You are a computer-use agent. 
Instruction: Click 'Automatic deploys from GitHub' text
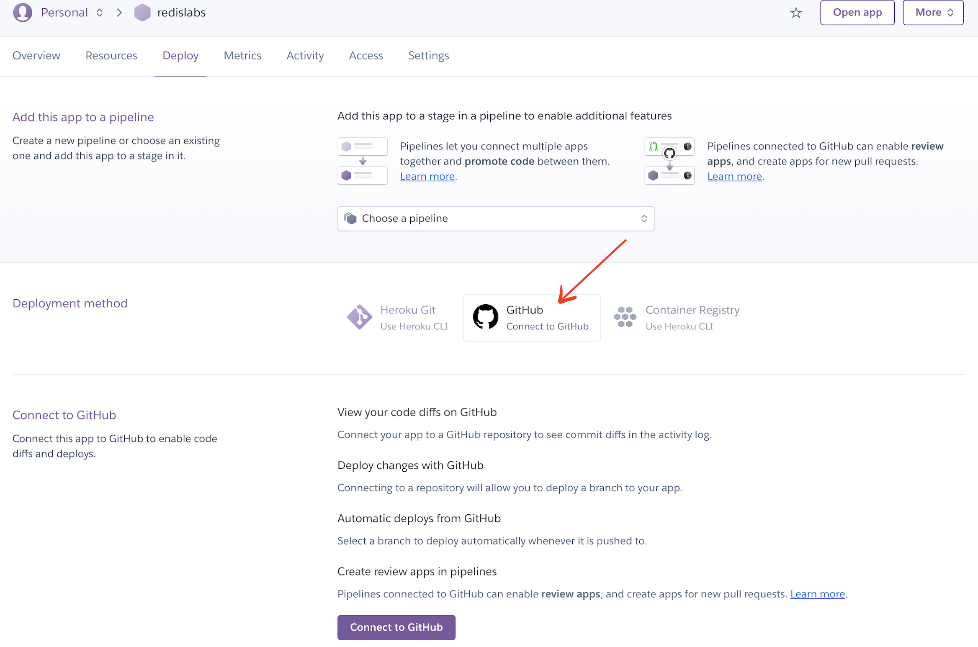(x=419, y=519)
